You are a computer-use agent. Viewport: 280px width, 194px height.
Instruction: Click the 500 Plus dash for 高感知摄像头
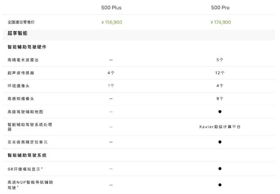[x=111, y=99]
